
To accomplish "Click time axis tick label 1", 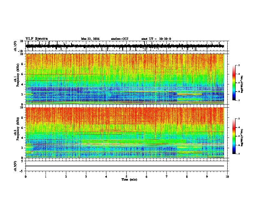I will coord(46,177).
